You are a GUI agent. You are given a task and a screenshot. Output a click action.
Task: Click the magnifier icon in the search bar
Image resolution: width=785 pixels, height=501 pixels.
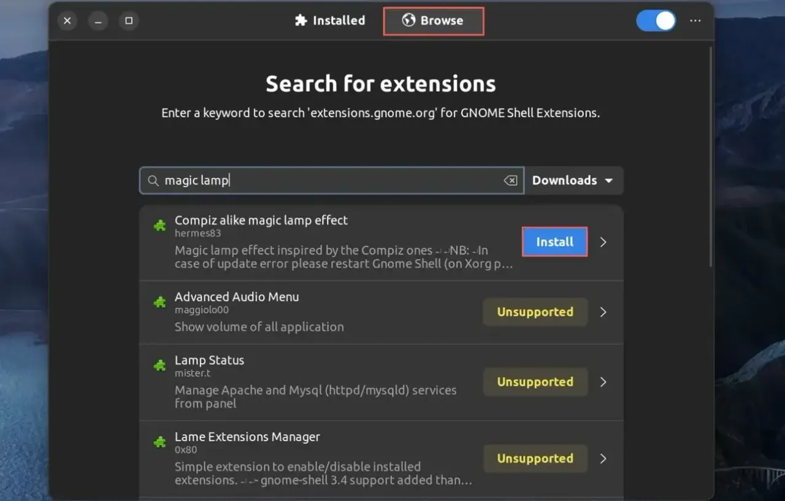(153, 180)
